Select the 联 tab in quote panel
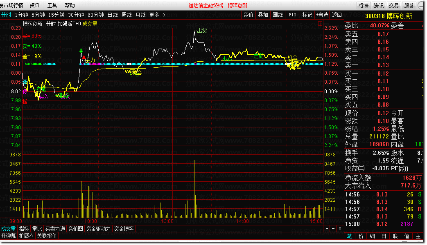This screenshot has width=427, height=245. tap(395, 236)
